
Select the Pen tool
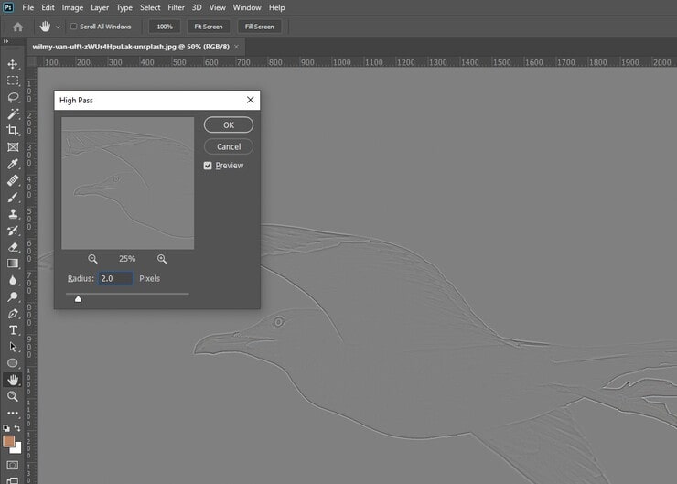click(x=13, y=314)
